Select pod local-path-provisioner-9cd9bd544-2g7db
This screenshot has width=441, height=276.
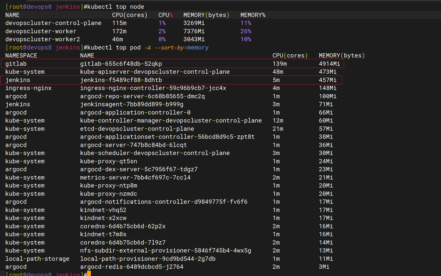pyautogui.click(x=148, y=259)
